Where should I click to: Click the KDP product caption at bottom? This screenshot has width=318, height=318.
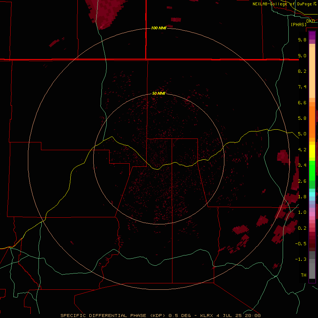tap(160, 316)
